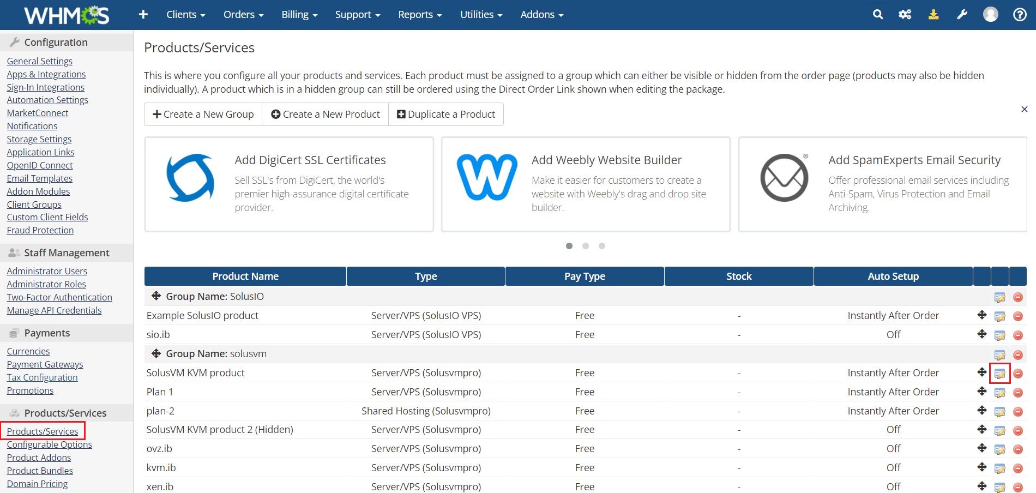1036x493 pixels.
Task: Click Create a New Group button
Action: click(x=203, y=115)
